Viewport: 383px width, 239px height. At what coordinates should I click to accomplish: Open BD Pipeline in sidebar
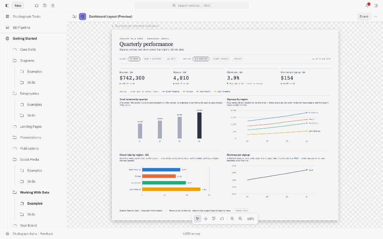21,28
